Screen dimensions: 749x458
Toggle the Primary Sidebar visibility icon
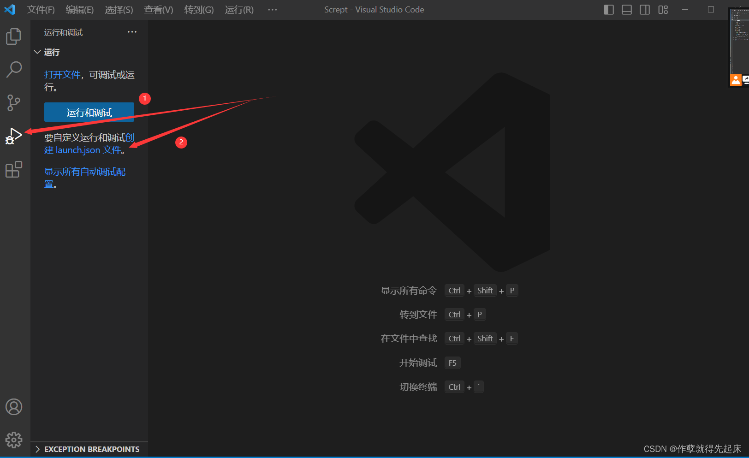point(608,9)
